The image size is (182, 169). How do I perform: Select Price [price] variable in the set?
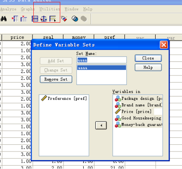coord(133,111)
